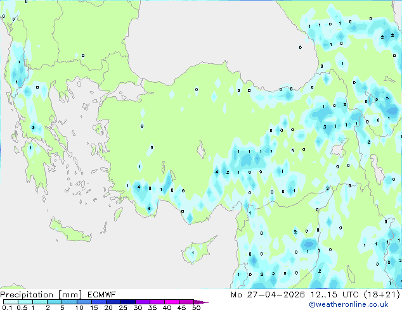Click the "Precipitation [mm]" title text
The height and width of the screenshot is (310, 402).
41,295
